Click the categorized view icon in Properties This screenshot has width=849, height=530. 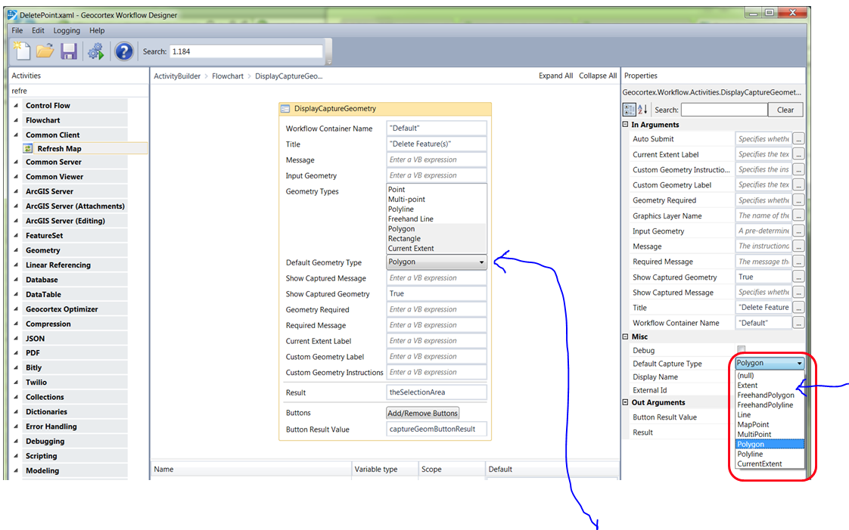point(629,109)
